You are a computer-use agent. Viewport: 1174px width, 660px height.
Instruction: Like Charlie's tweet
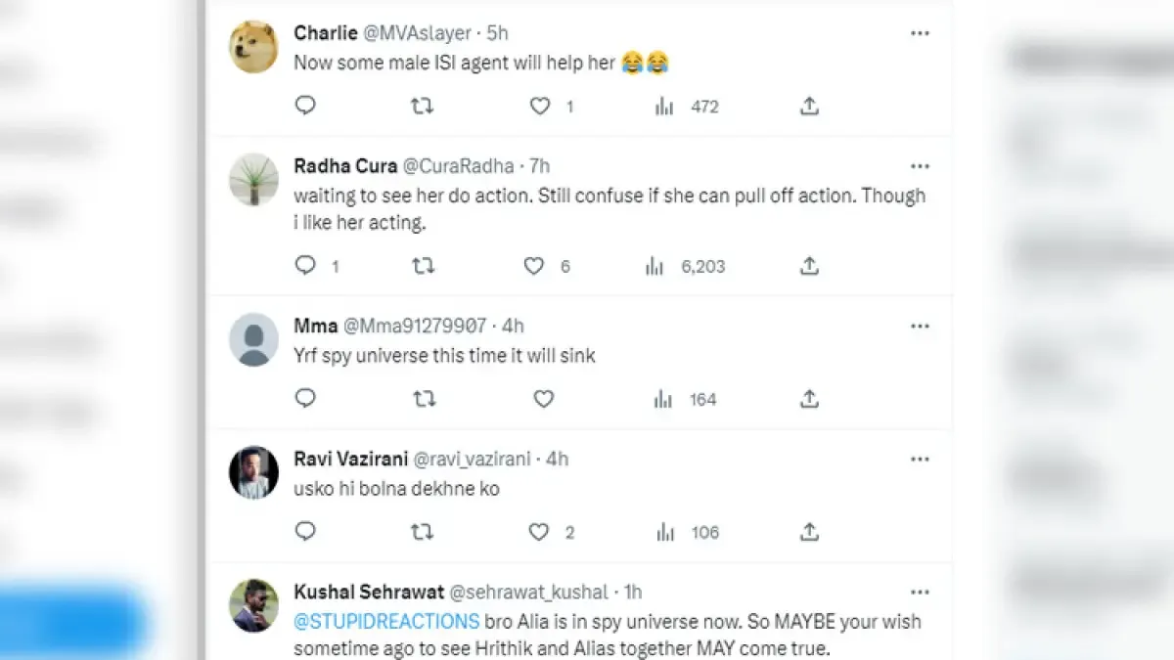point(540,106)
